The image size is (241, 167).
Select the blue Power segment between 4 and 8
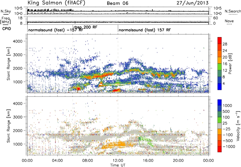tap(220, 80)
